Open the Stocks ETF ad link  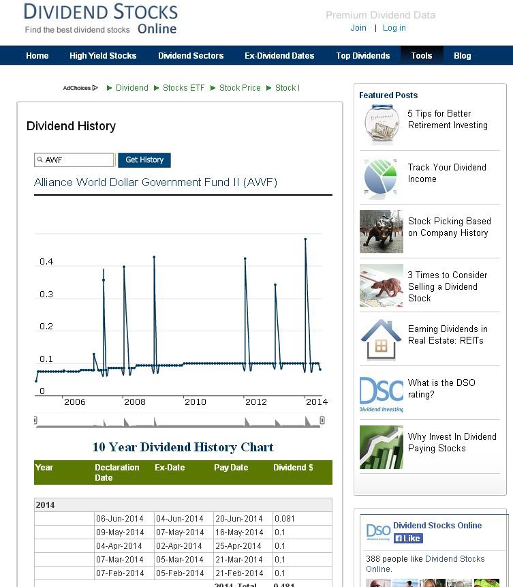pyautogui.click(x=183, y=87)
